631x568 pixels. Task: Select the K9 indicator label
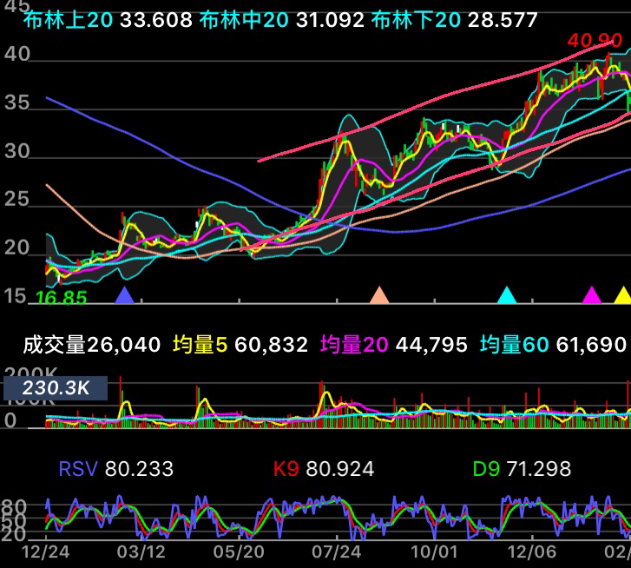(x=286, y=470)
